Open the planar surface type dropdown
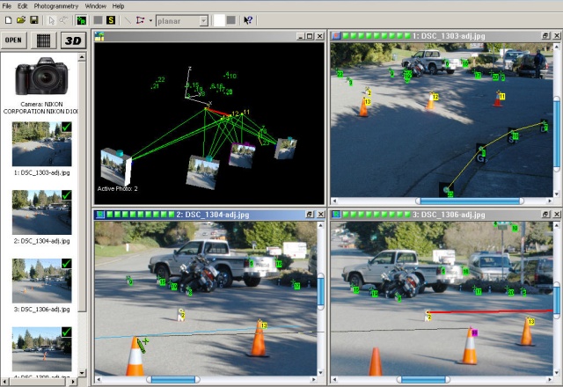This screenshot has height=387, width=563. [x=203, y=19]
